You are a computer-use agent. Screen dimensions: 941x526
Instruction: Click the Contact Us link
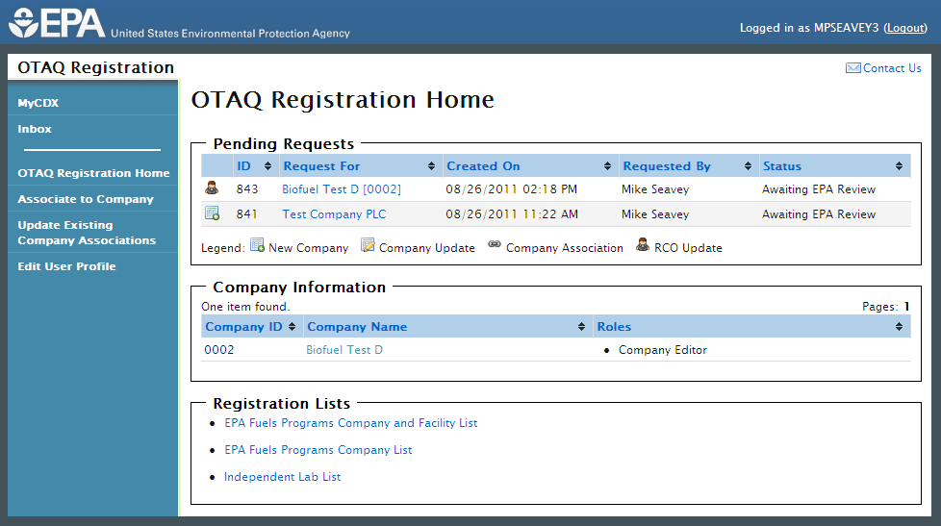[x=892, y=67]
